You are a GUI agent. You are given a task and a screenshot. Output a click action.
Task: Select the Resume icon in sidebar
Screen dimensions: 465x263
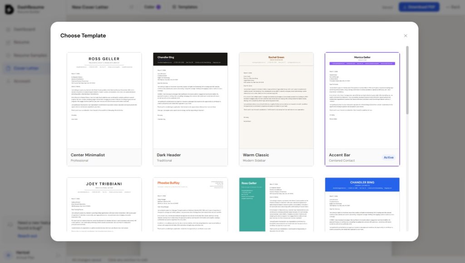click(8, 42)
